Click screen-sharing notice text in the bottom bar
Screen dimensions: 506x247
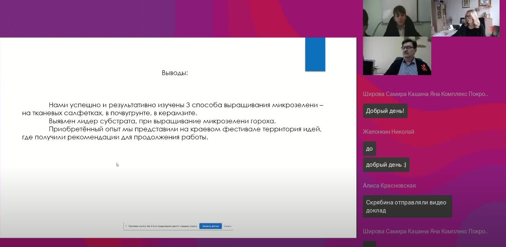pyautogui.click(x=163, y=226)
